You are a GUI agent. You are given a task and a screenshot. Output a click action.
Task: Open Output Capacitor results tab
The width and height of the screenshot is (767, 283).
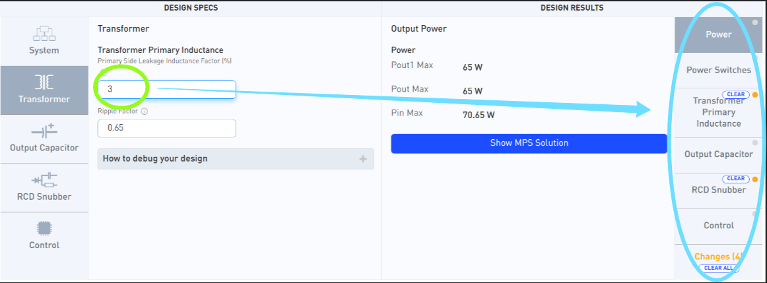(x=718, y=154)
